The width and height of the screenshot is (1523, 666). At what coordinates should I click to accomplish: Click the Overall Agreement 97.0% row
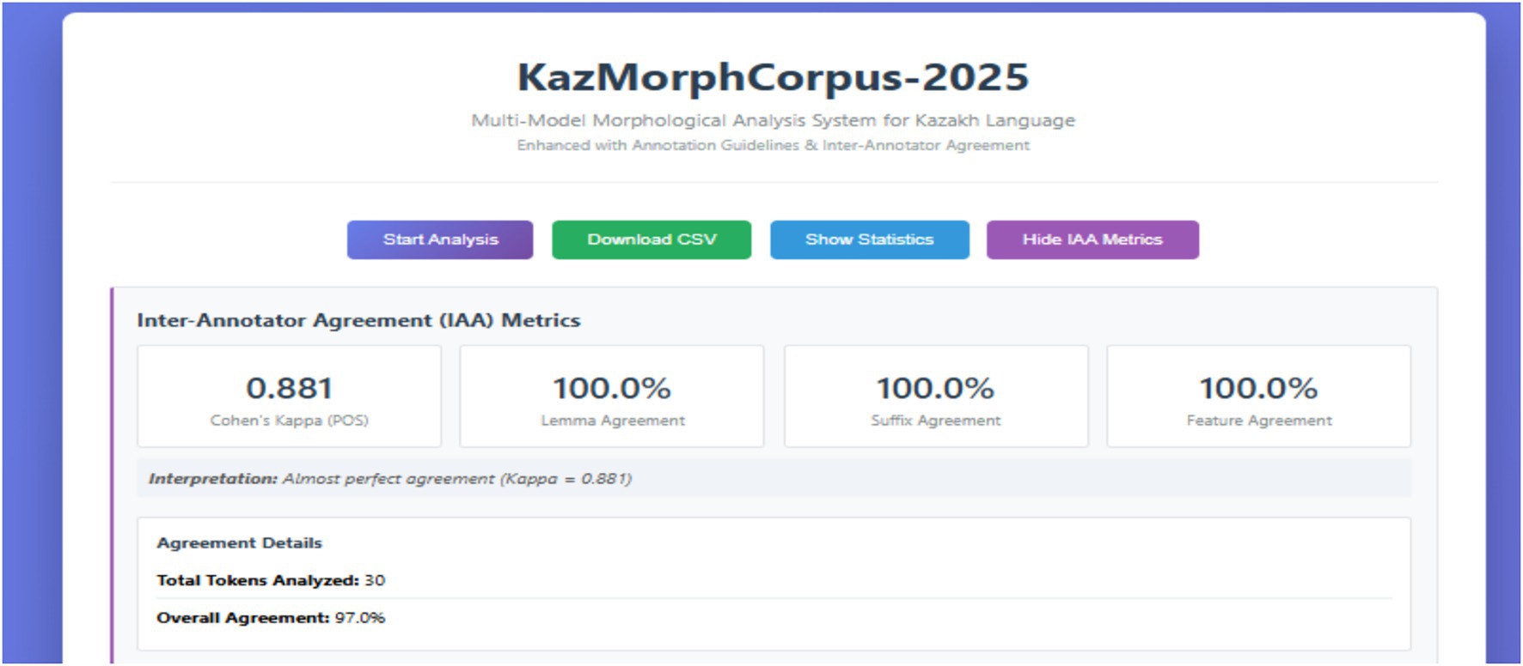pyautogui.click(x=271, y=618)
